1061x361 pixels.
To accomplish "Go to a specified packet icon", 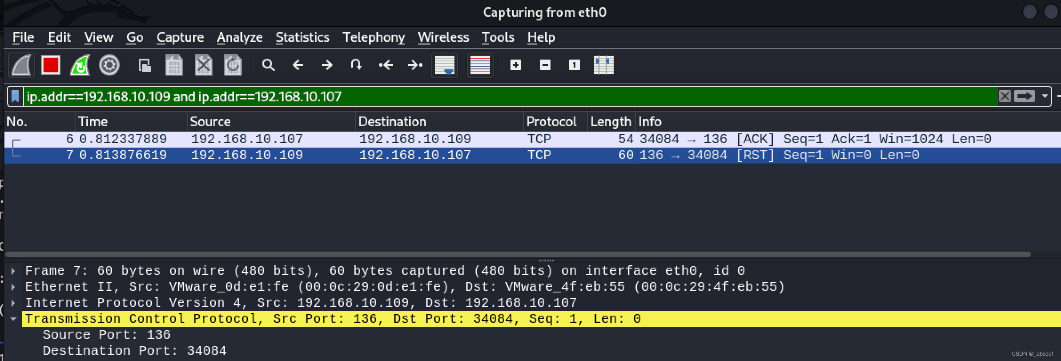I will [356, 65].
